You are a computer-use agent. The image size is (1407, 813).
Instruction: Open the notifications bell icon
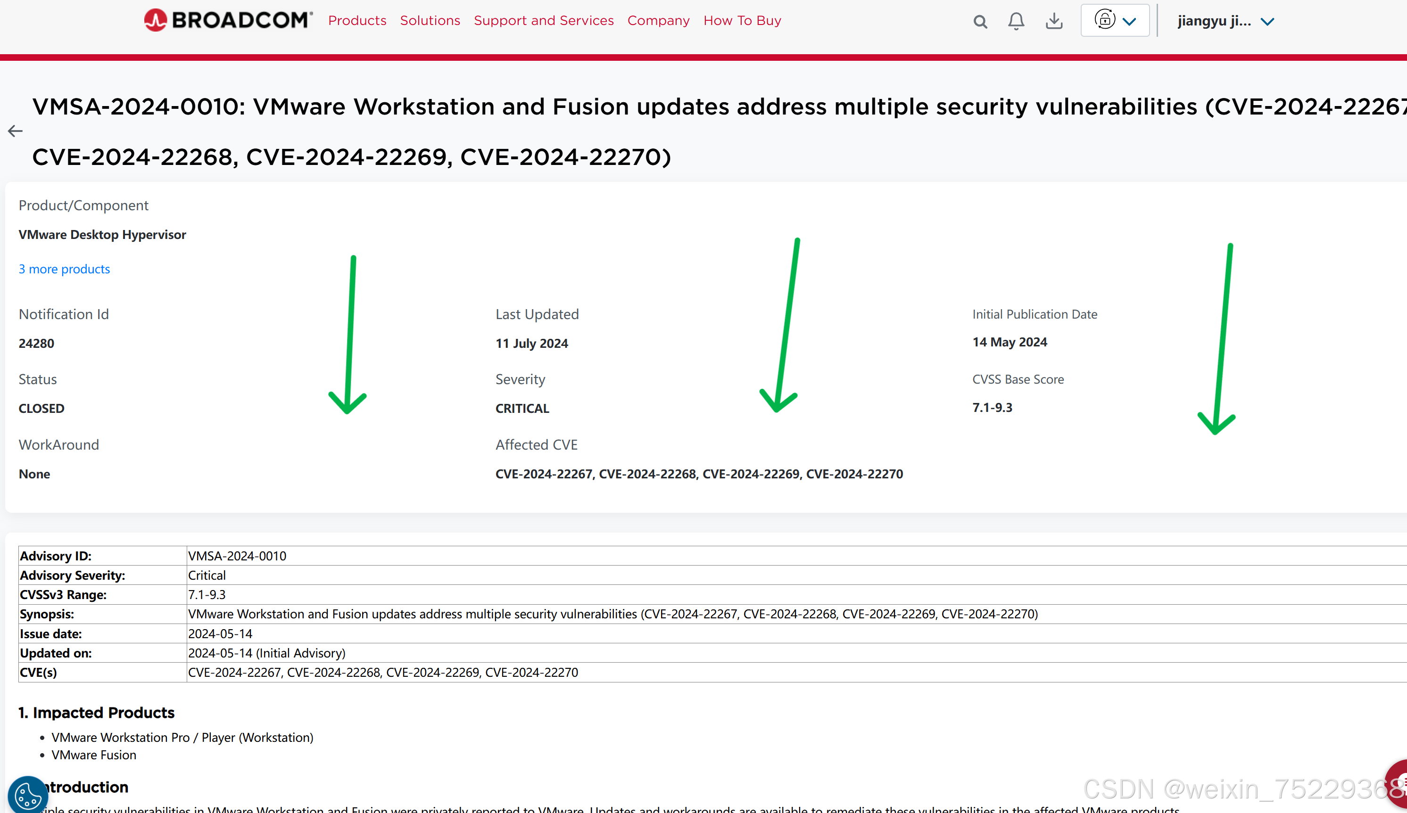[1016, 21]
